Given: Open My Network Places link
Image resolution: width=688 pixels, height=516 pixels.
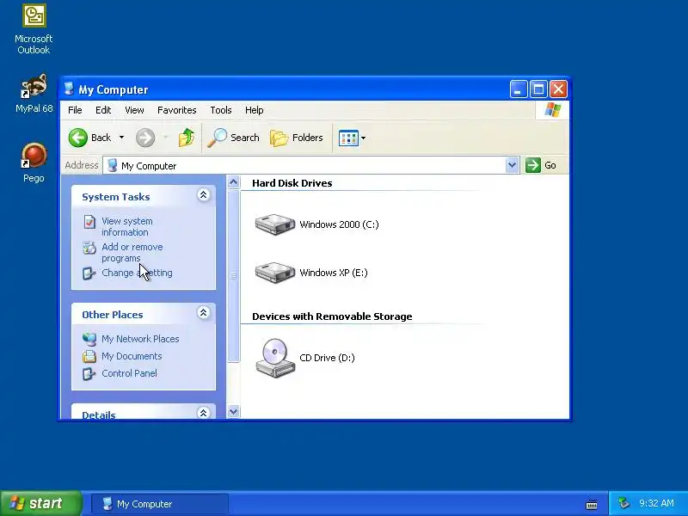Looking at the screenshot, I should [x=140, y=339].
